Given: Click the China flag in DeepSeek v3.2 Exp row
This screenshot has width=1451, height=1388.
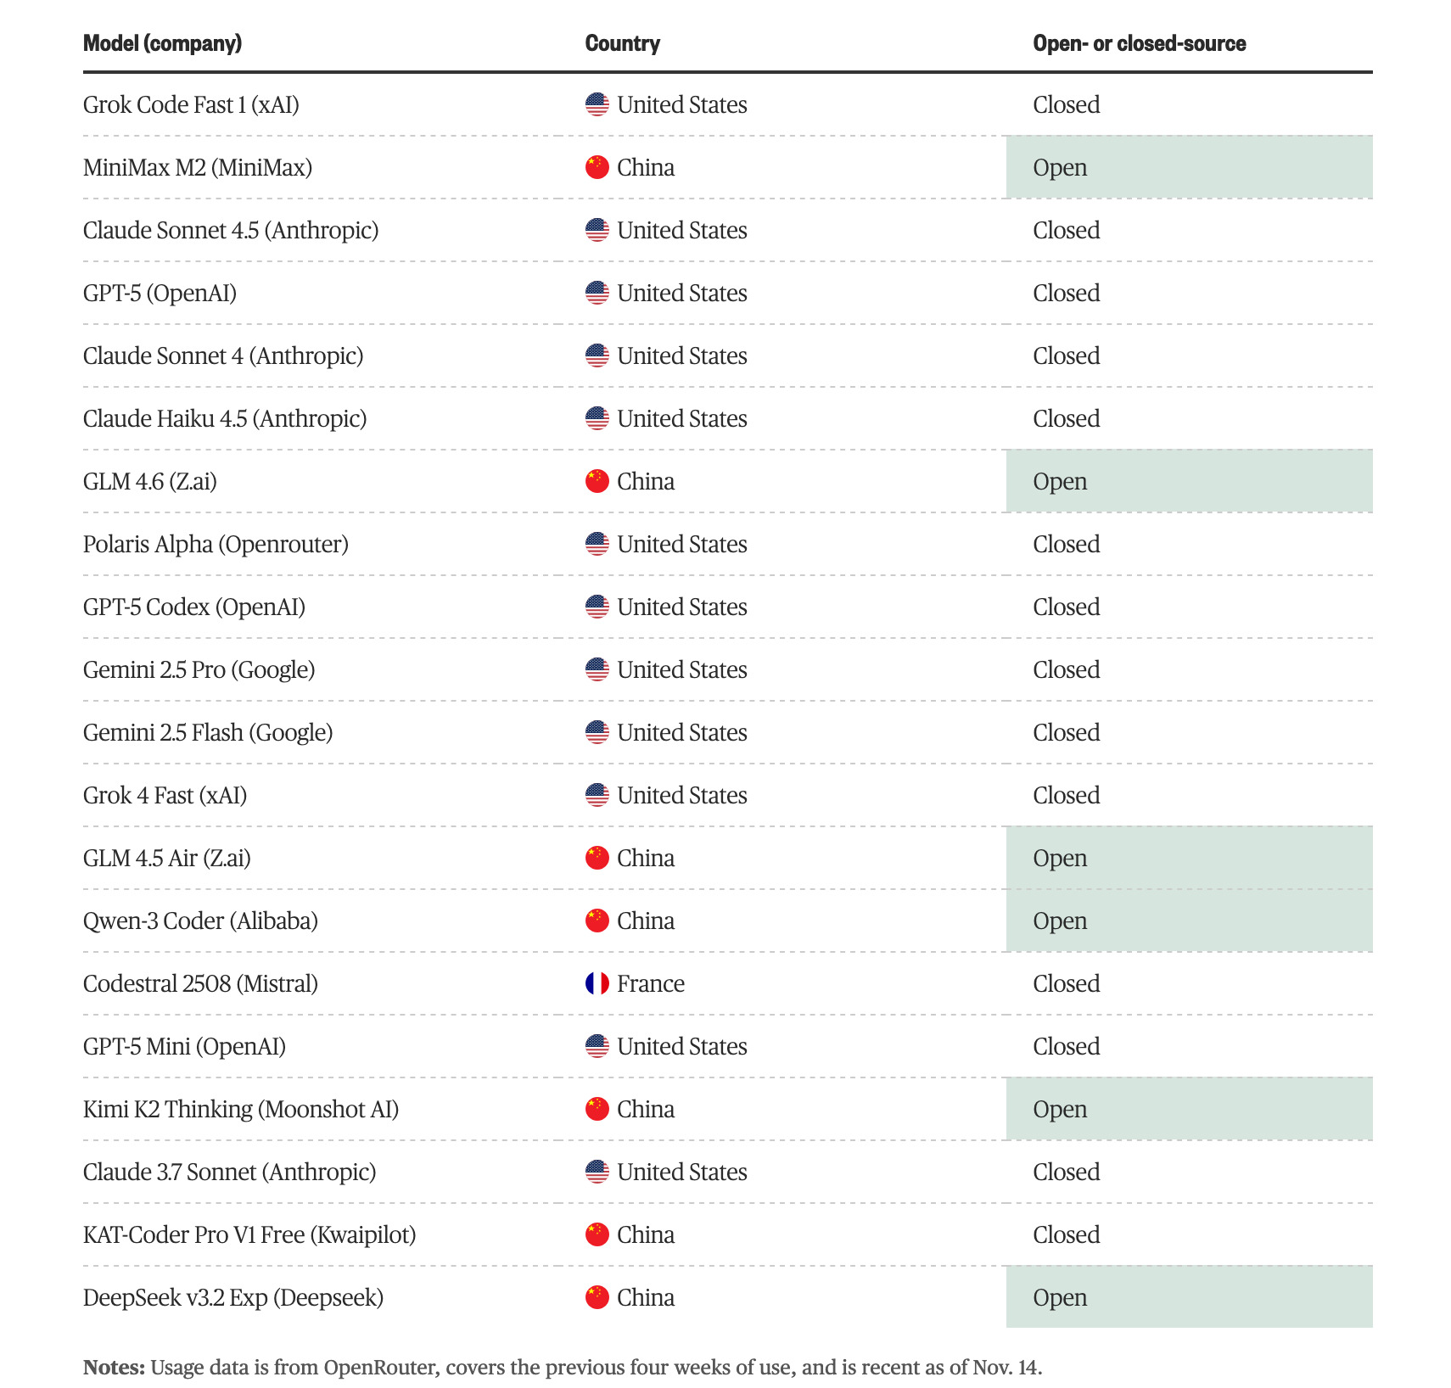Looking at the screenshot, I should click(x=597, y=1297).
